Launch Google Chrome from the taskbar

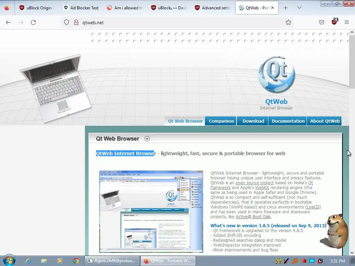76,261
